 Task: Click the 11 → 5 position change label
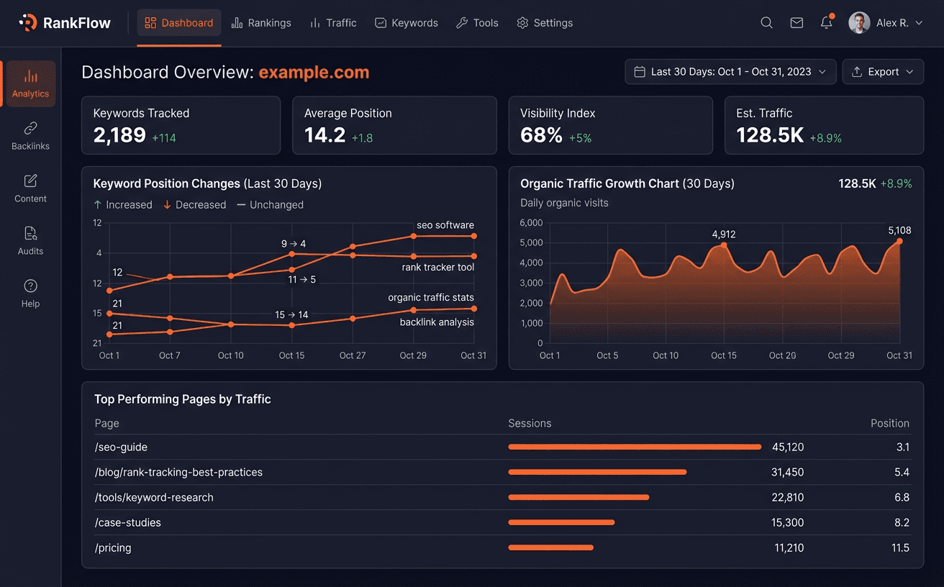(x=302, y=279)
